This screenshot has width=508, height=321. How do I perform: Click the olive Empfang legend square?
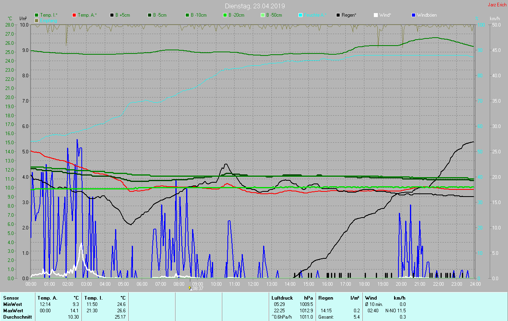click(37, 20)
